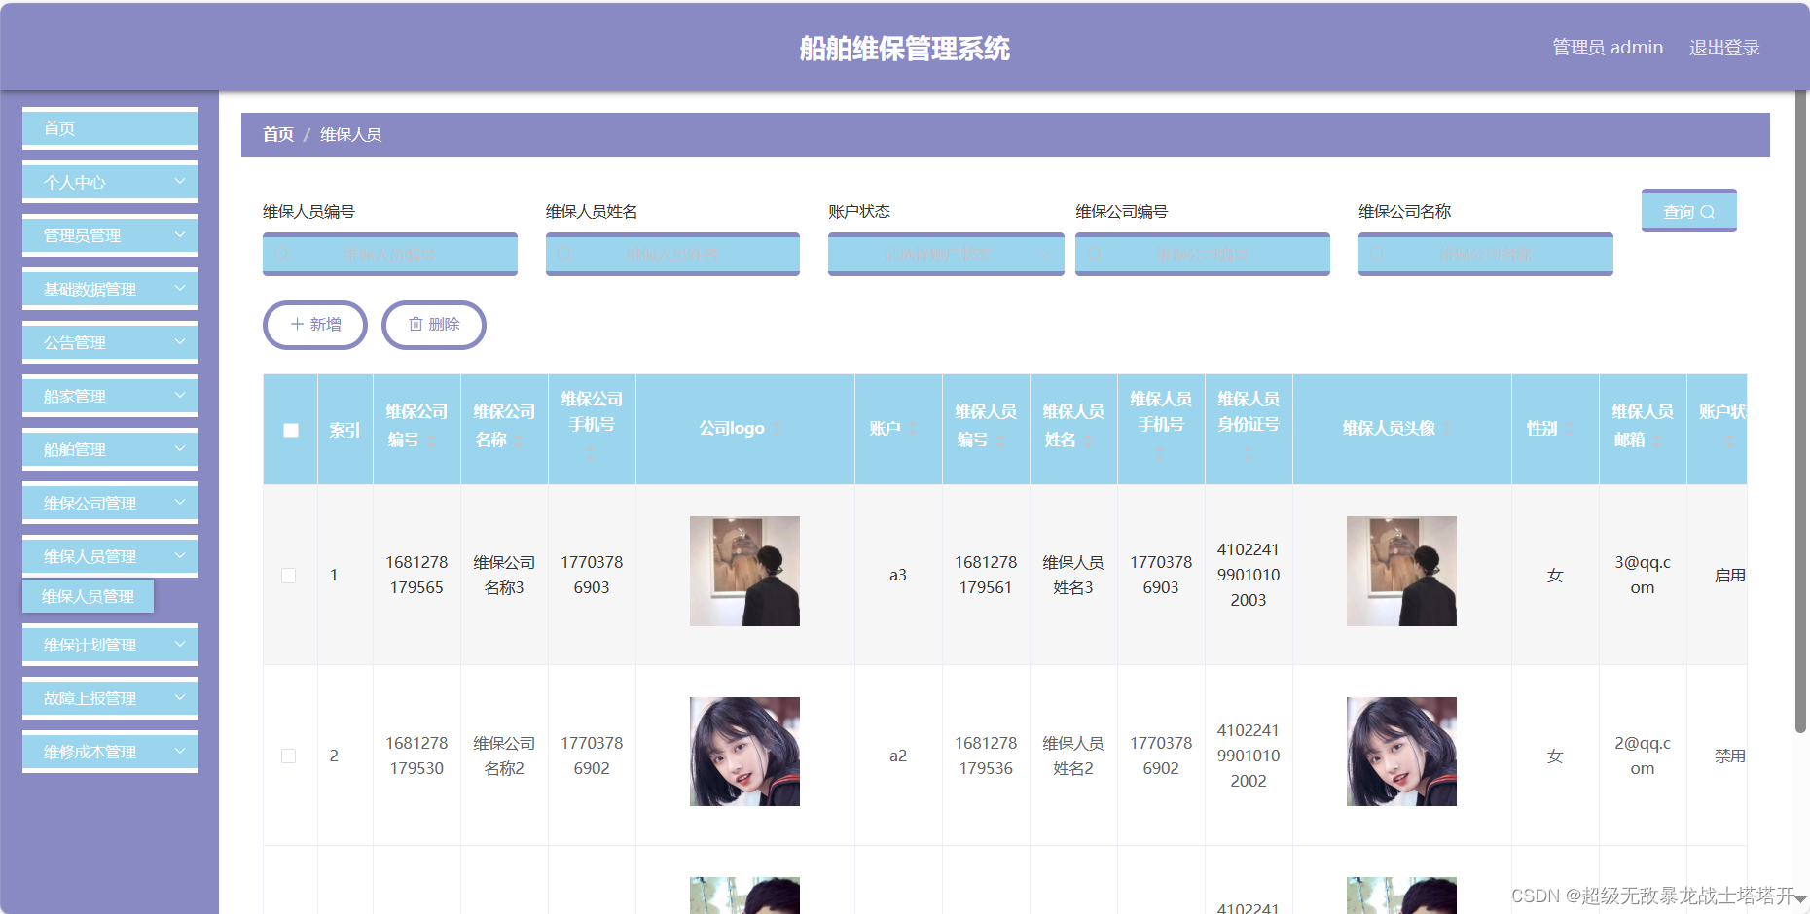Viewport: 1810px width, 914px height.
Task: Open staff avatar image in row 2
Action: [1401, 752]
